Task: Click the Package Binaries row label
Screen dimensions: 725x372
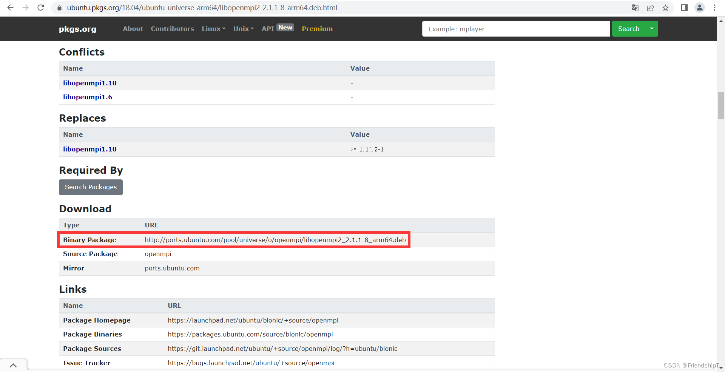Action: [93, 334]
